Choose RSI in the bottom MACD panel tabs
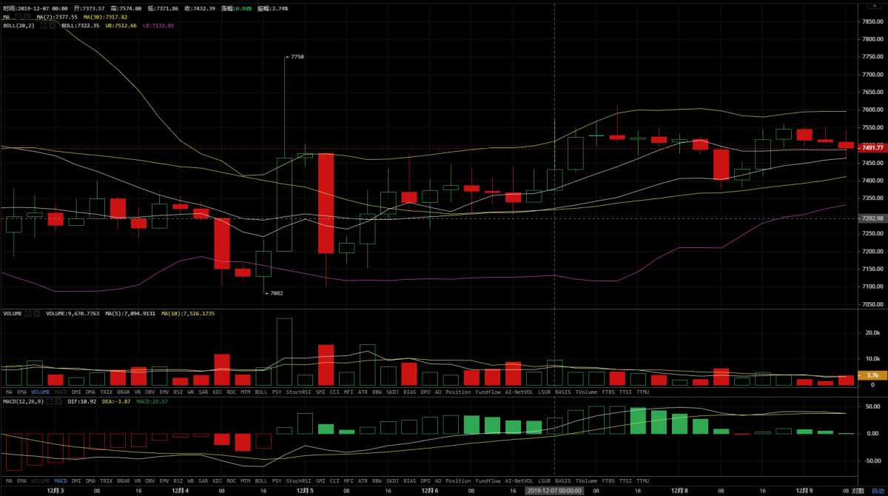888x496 pixels. 178,480
